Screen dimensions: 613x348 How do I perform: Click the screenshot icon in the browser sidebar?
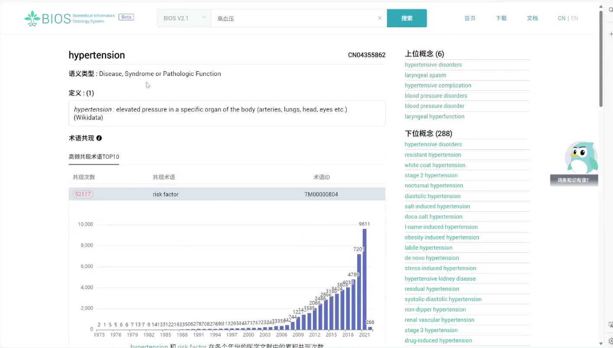(610, 325)
